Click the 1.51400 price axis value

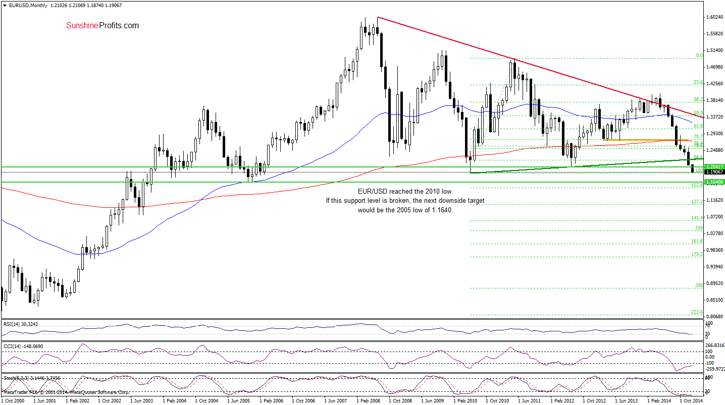(x=714, y=50)
